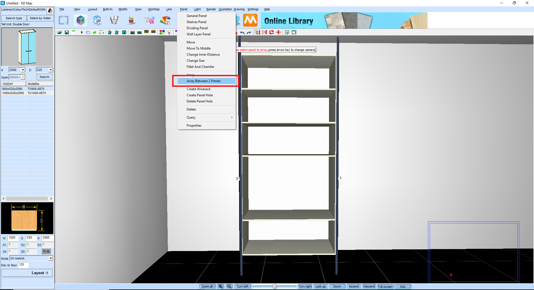Select the red Rotate tool icon

(272, 32)
